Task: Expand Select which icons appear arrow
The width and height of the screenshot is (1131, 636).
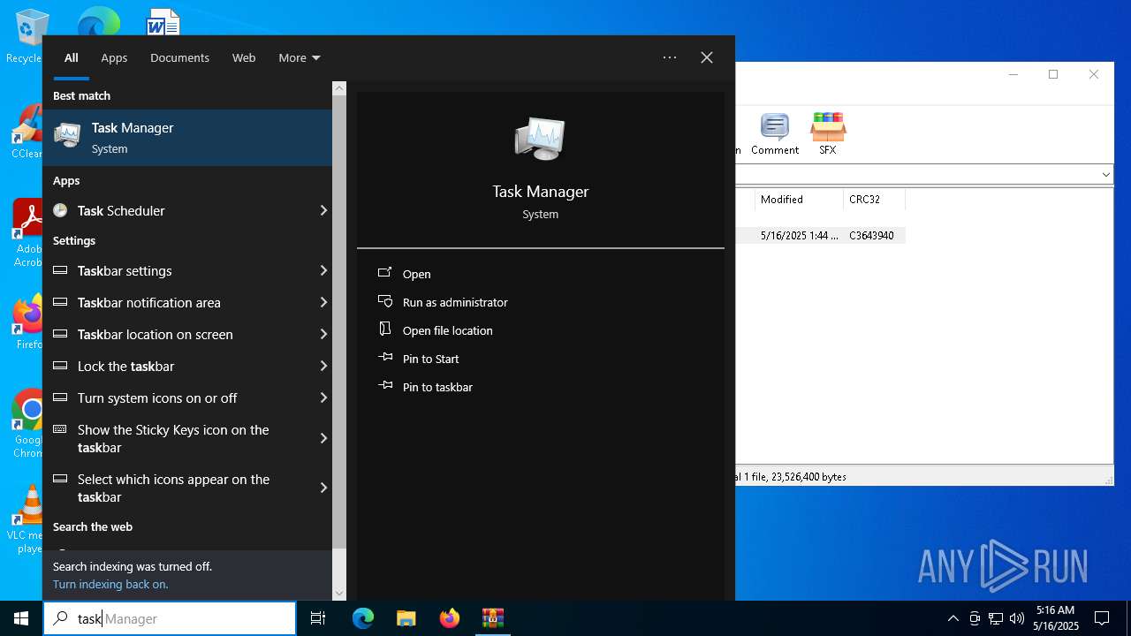Action: tap(323, 488)
